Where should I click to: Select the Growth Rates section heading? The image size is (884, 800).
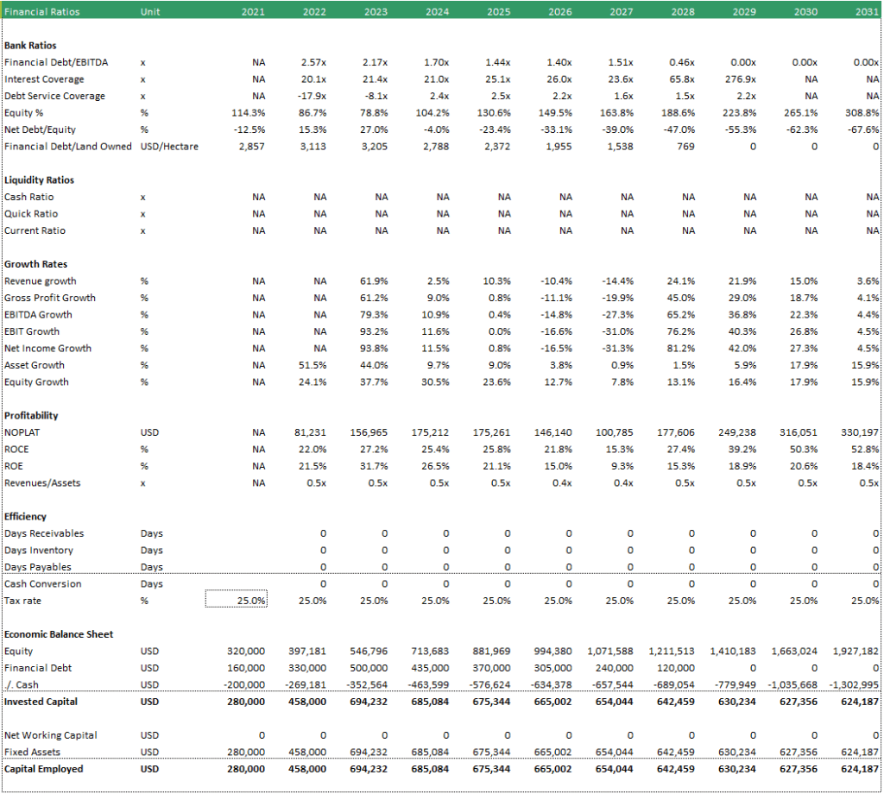point(35,264)
